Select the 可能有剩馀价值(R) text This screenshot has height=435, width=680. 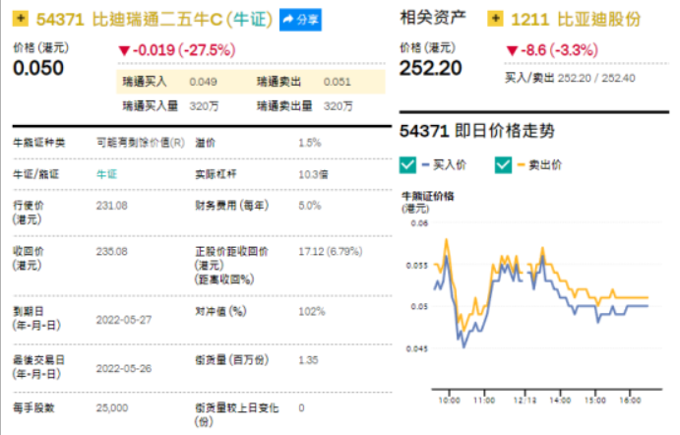point(141,143)
